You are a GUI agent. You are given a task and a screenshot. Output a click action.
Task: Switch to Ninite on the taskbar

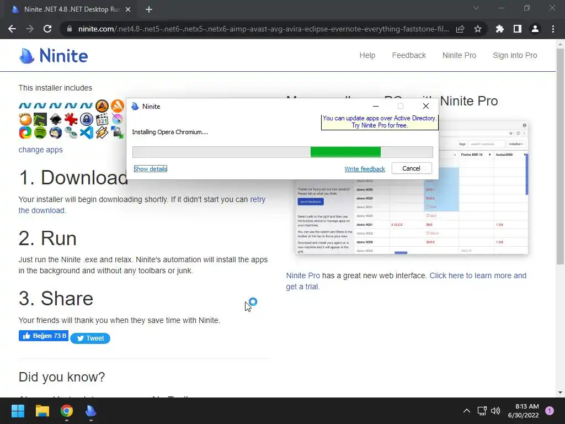[91, 411]
